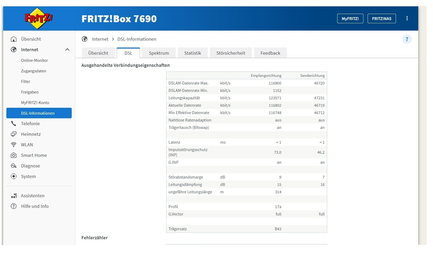This screenshot has height=258, width=433.
Task: Open the Feedback tab
Action: (270, 53)
